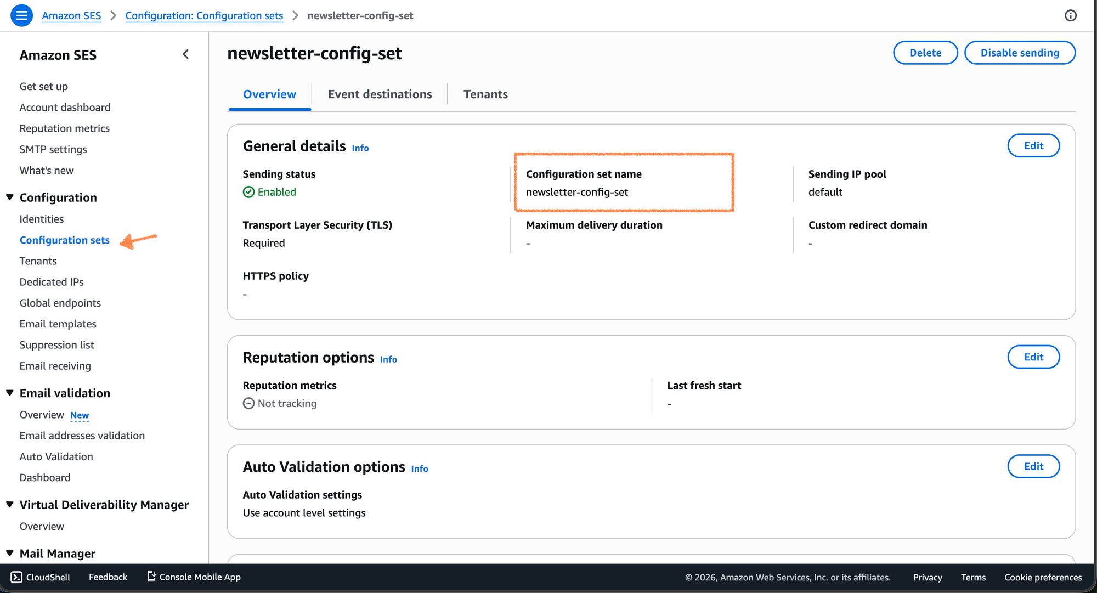This screenshot has width=1097, height=593.
Task: Open CloudShell from the footer icon
Action: 16,577
